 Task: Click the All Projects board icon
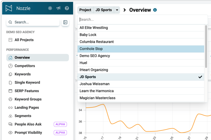(x=10, y=40)
